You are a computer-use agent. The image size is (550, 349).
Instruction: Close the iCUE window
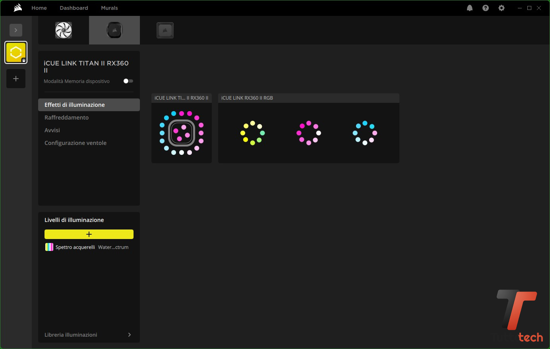tap(539, 8)
